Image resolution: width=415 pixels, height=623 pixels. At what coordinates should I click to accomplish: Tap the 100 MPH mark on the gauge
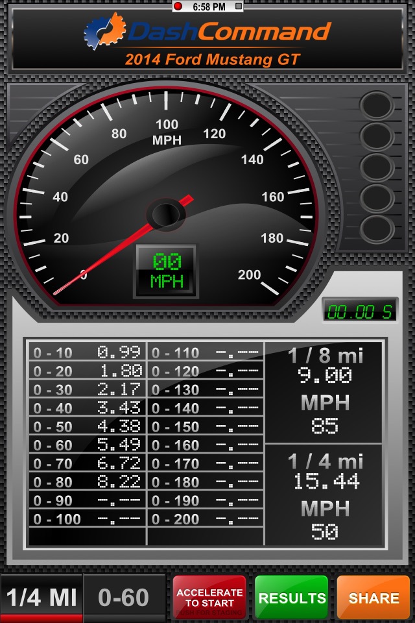tap(167, 132)
